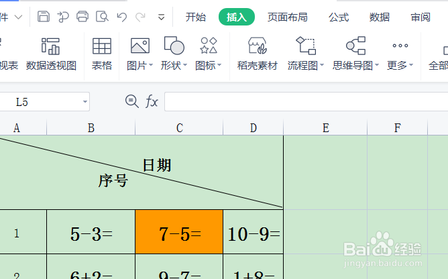
Task: Select column B header
Action: [x=91, y=127]
